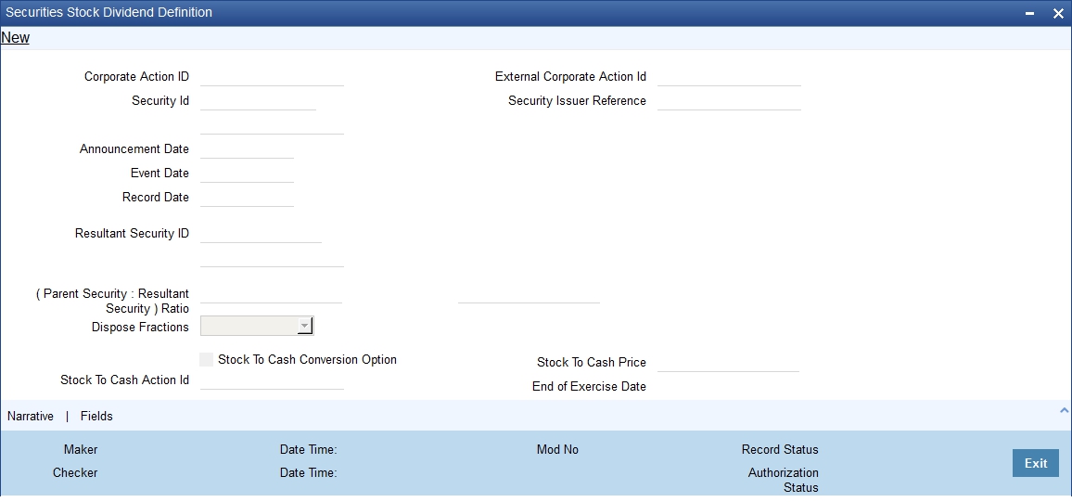Enable Stock To Cash Conversion Option checkbox
Viewport: 1072px width, 502px height.
[x=206, y=360]
